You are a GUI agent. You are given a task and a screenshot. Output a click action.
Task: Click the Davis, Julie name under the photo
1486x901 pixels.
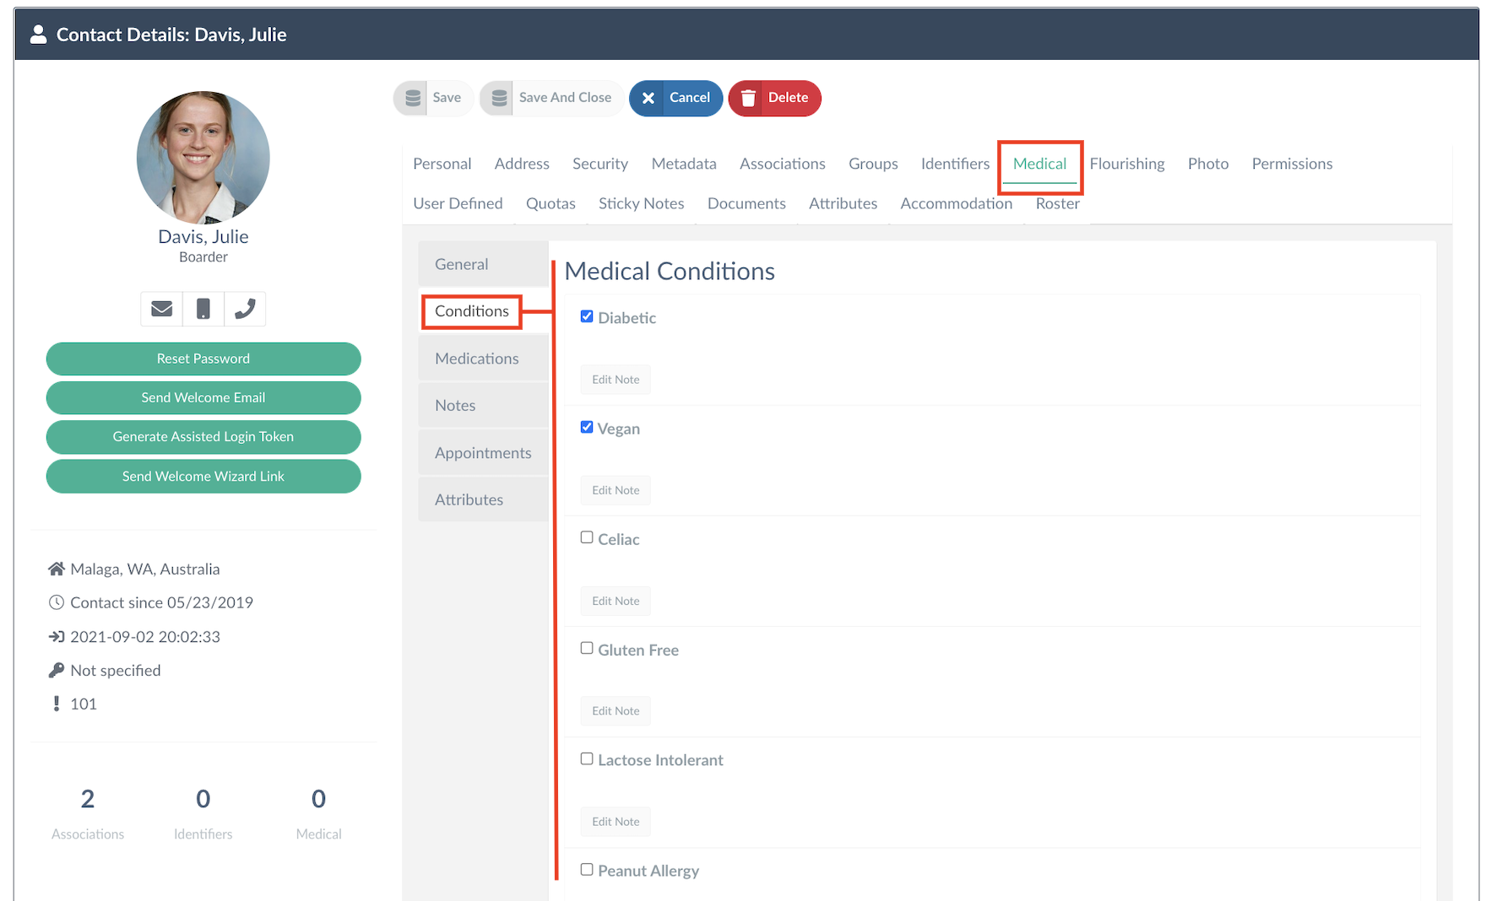[203, 237]
